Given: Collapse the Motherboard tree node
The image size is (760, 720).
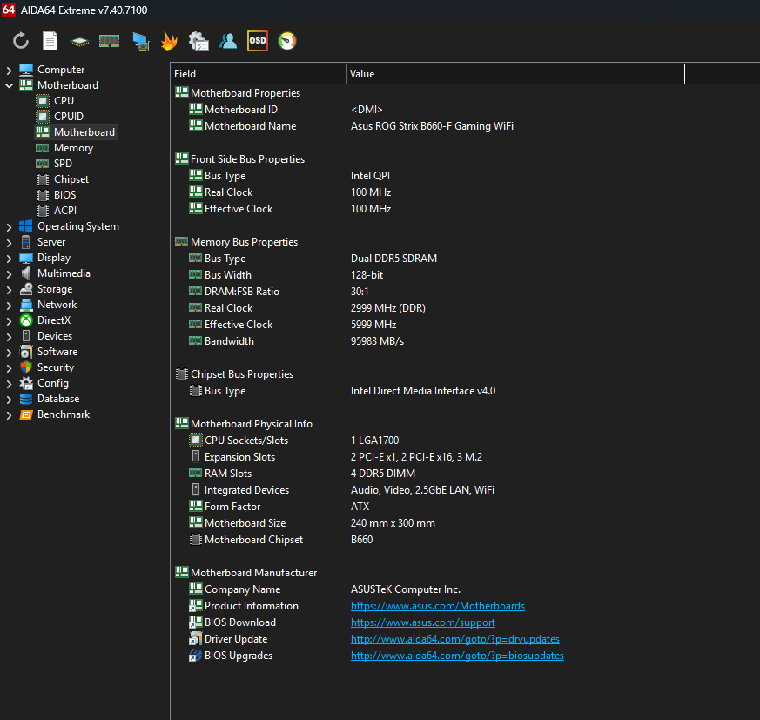Looking at the screenshot, I should 10,85.
